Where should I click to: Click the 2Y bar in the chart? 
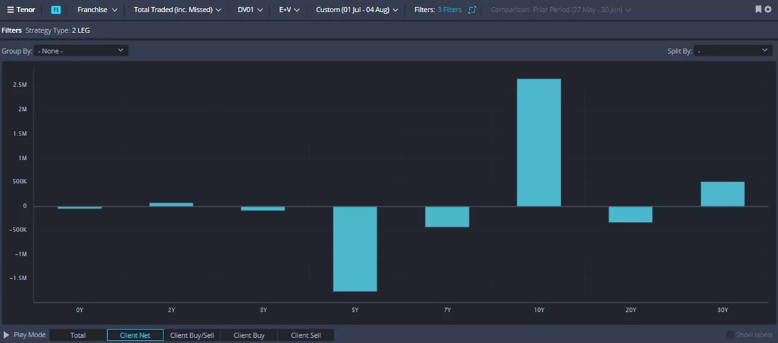[x=171, y=204]
